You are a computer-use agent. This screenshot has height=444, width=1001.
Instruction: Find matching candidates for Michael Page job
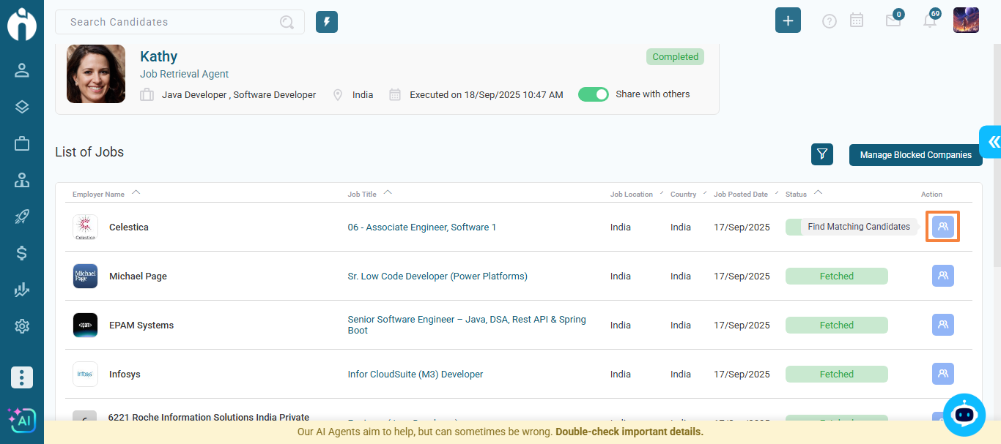click(942, 276)
